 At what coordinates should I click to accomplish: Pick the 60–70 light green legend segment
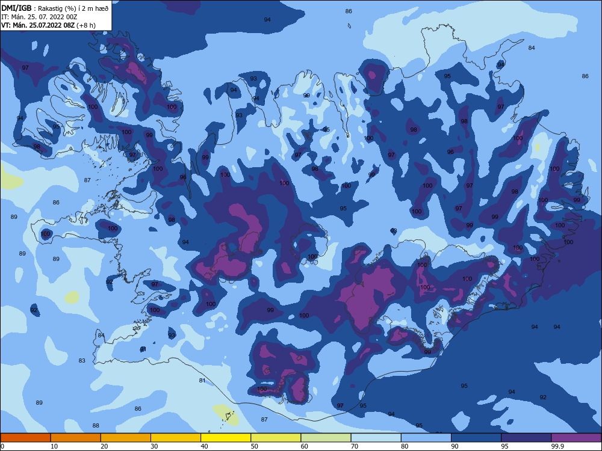point(326,438)
